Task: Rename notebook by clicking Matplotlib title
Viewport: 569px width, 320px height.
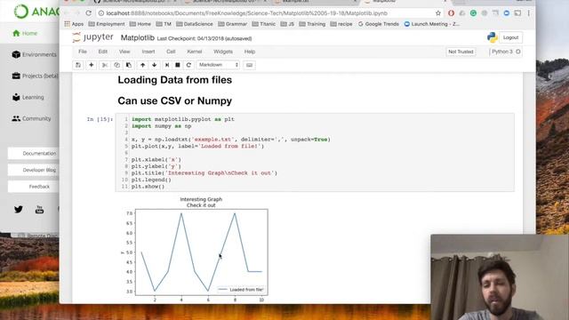Action: [138, 37]
